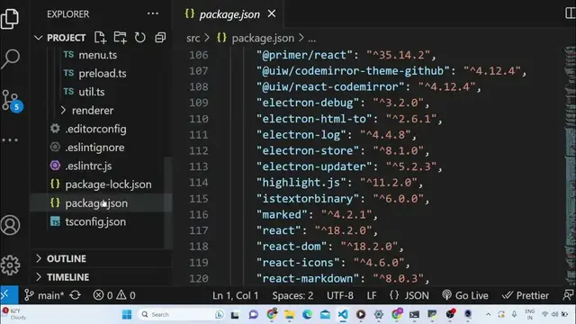Open the Explorer view in activity bar
Viewport: 576px width, 324px height.
[x=10, y=18]
